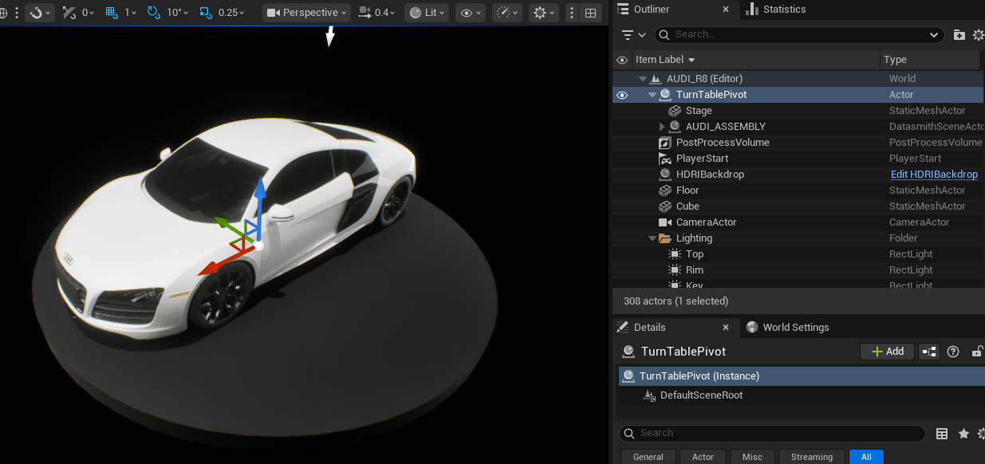Toggle surface snapping icon
The image size is (985, 464).
click(70, 13)
